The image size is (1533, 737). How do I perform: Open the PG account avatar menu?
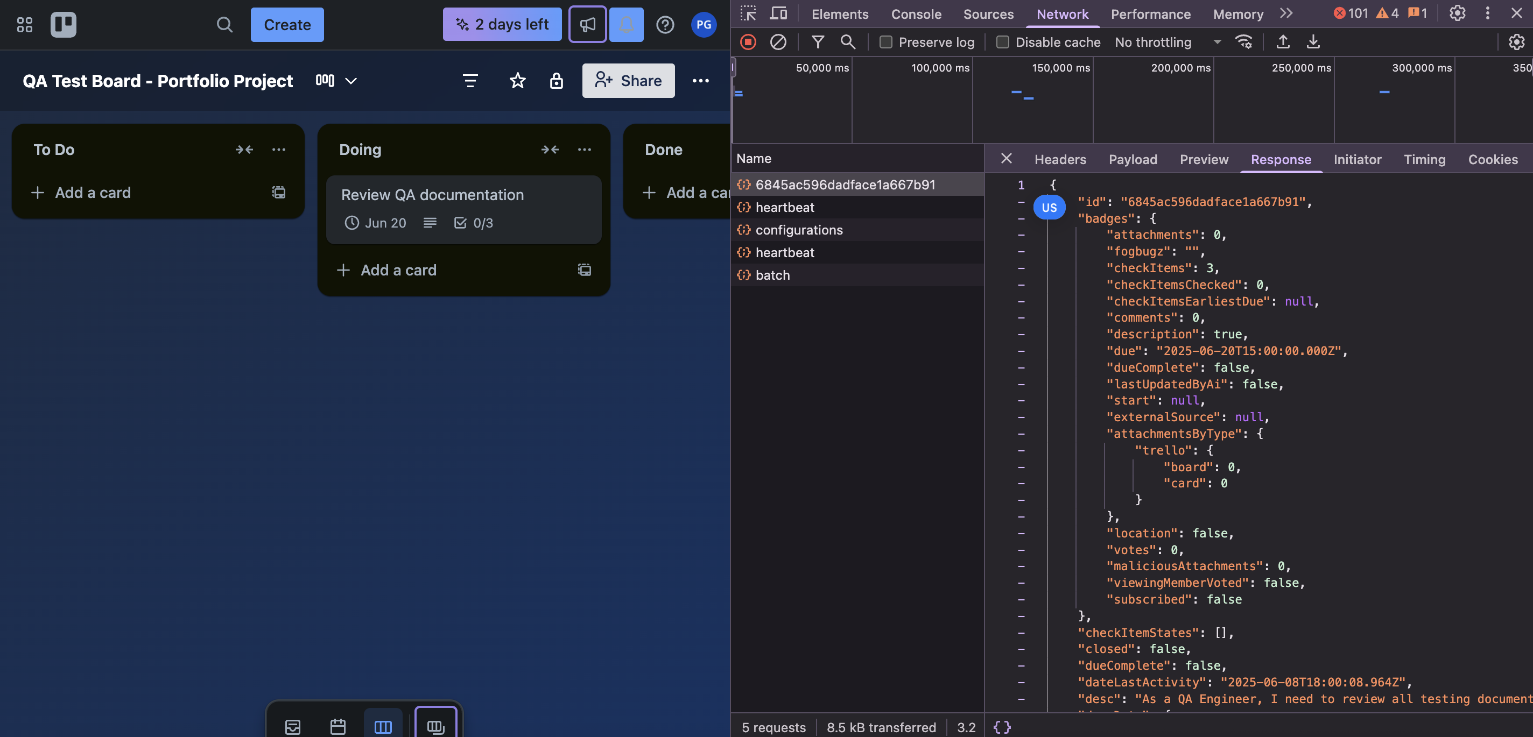[704, 24]
